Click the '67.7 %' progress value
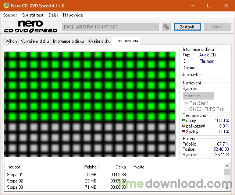Image resolution: width=235 pixels, height=195 pixels. (223, 144)
